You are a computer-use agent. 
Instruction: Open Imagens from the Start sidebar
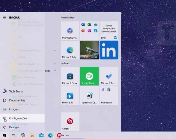22,109
